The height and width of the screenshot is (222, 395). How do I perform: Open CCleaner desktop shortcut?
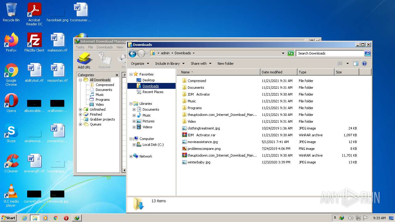11,163
